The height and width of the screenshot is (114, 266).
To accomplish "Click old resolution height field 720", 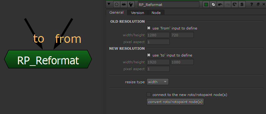I will tap(182, 35).
